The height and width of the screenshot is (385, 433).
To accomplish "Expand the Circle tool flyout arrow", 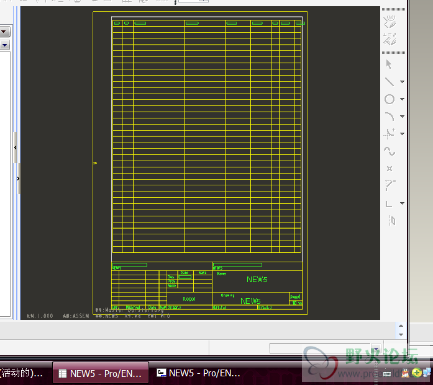I will coord(402,99).
